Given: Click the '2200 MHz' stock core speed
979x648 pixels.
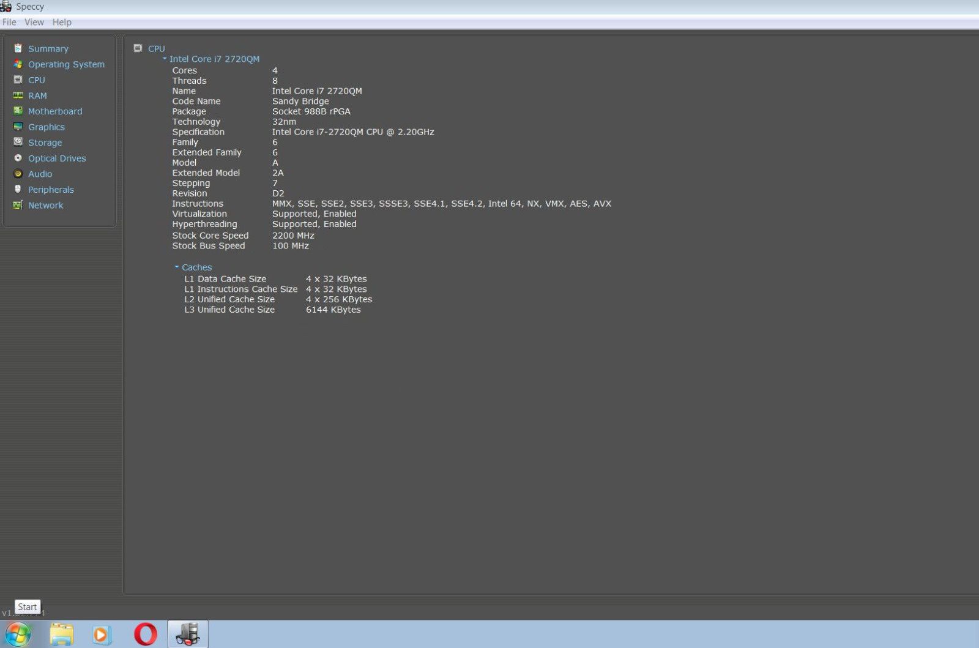Looking at the screenshot, I should 293,236.
